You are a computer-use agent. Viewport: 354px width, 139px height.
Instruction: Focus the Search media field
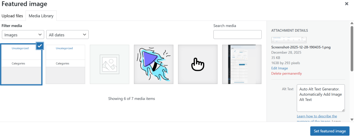pos(237,34)
